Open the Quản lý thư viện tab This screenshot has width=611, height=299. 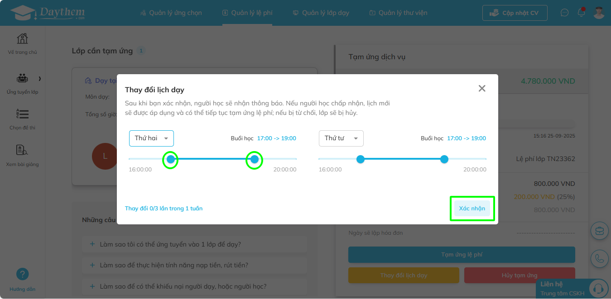pyautogui.click(x=398, y=13)
